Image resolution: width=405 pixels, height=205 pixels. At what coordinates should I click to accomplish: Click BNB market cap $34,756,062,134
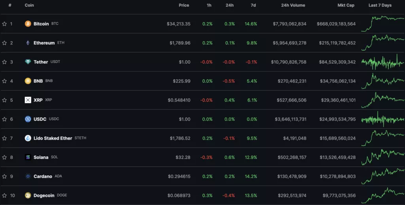(338, 81)
